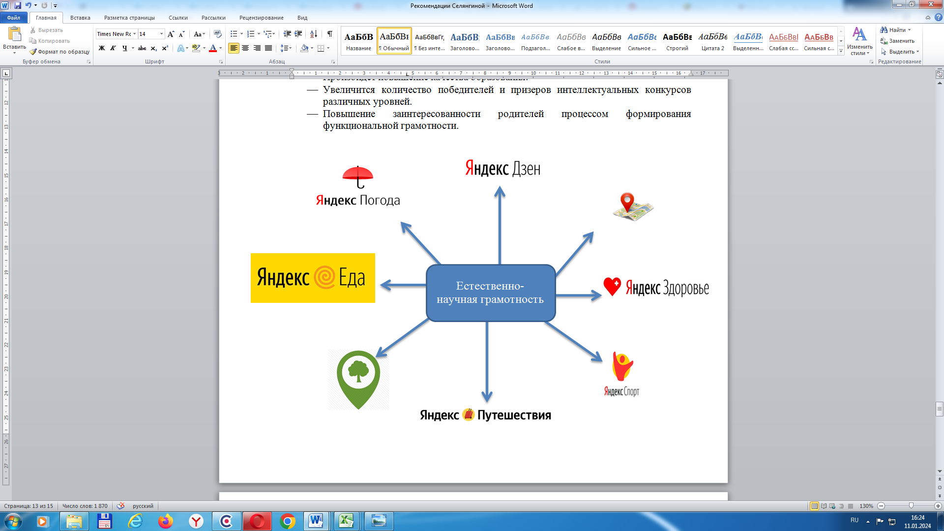
Task: Click the Copy (Копировать) button
Action: tap(50, 41)
